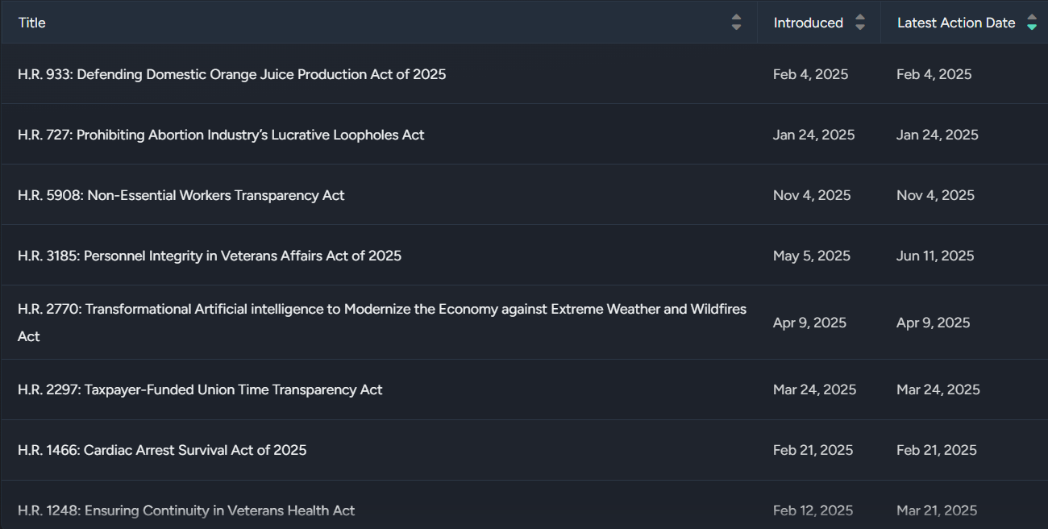Click the Mar 21, 2025 latest action date
Image resolution: width=1048 pixels, height=529 pixels.
point(937,510)
